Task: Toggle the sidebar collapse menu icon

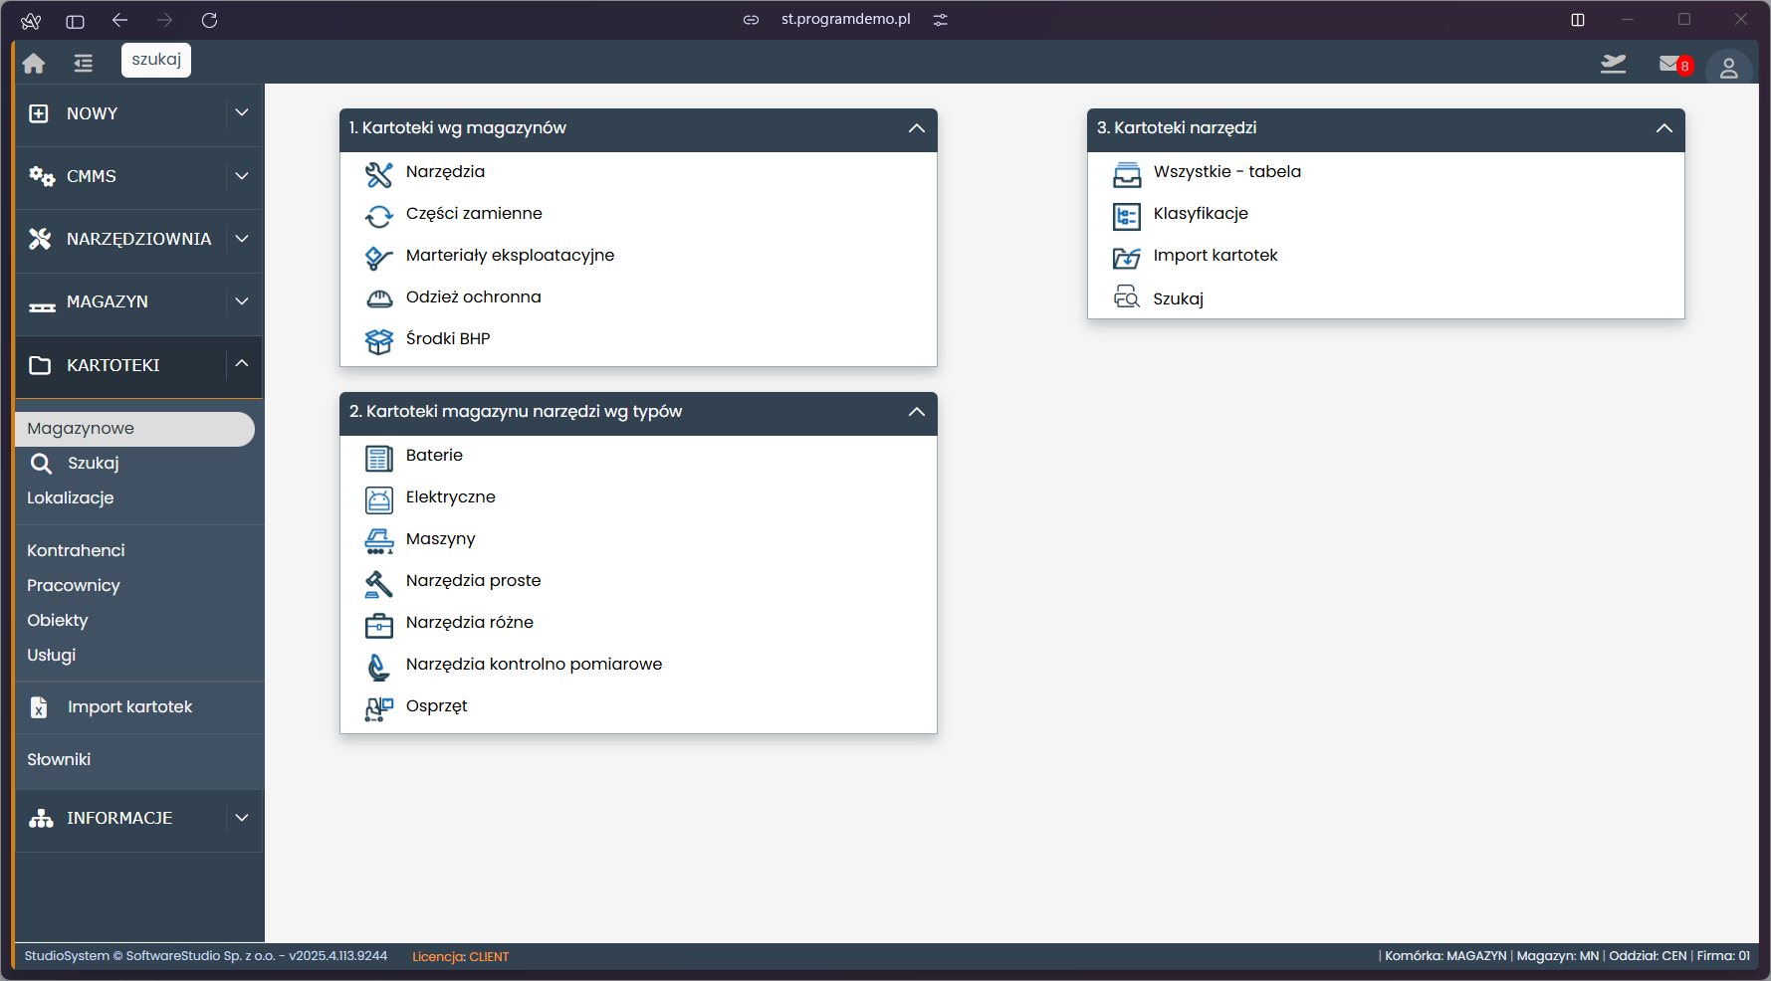Action: tap(84, 64)
